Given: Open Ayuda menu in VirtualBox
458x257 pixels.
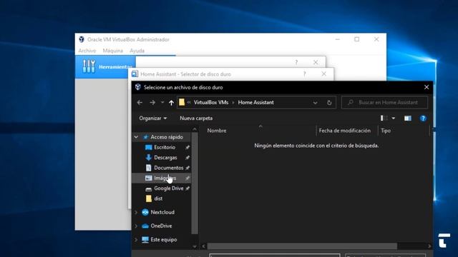Looking at the screenshot, I should click(x=137, y=51).
